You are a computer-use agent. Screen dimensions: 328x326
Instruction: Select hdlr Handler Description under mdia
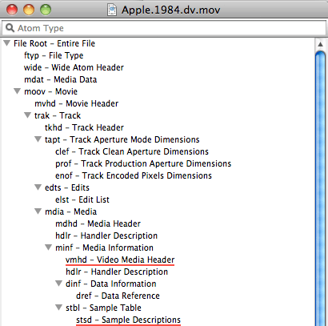(106, 235)
